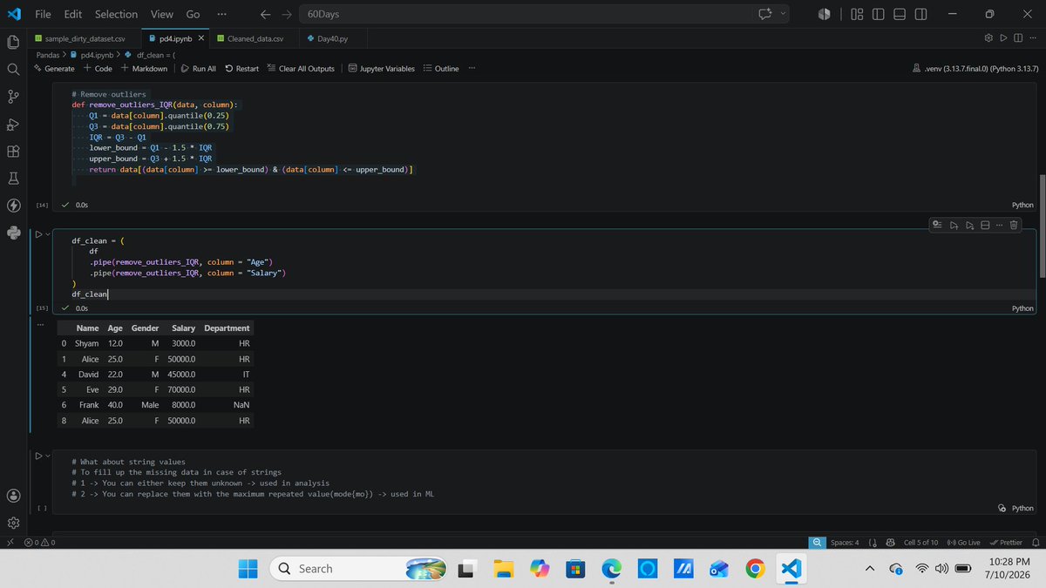Execute Above Cells in cell toolbar

(954, 225)
